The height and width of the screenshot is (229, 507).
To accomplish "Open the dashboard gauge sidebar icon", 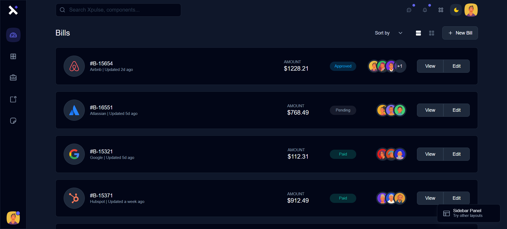I will tap(13, 35).
